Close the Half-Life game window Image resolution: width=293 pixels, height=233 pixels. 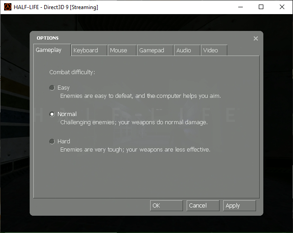(x=282, y=7)
